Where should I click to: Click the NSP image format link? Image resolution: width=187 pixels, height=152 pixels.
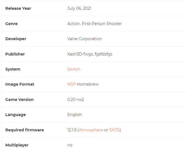click(71, 84)
